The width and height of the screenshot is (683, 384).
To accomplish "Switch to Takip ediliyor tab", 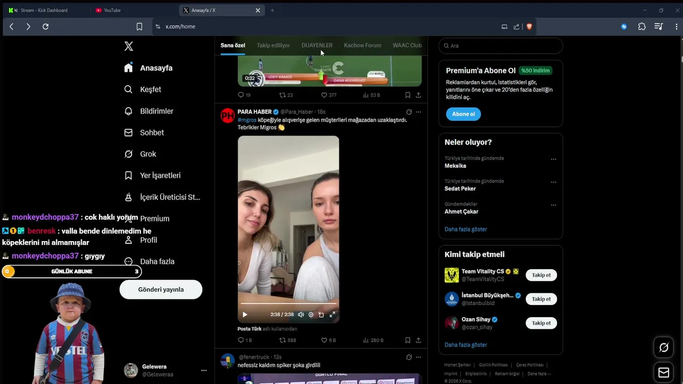I will tap(273, 45).
